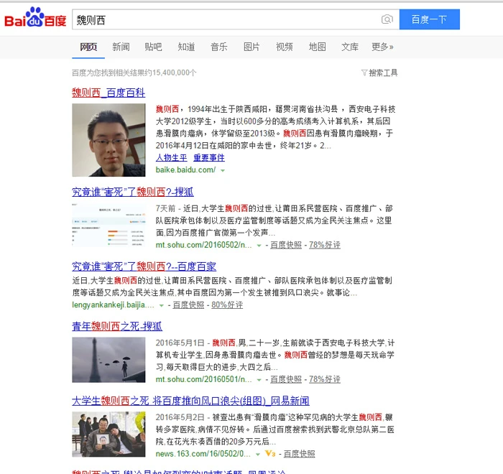This screenshot has width=503, height=474.
Task: Open family photo thumbnail of 163 result
Action: tap(109, 434)
